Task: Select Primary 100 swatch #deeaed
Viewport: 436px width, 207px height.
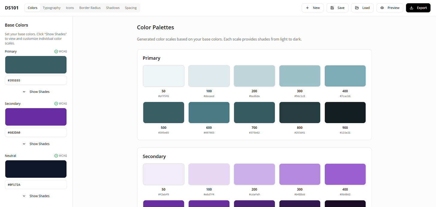Action: click(209, 76)
